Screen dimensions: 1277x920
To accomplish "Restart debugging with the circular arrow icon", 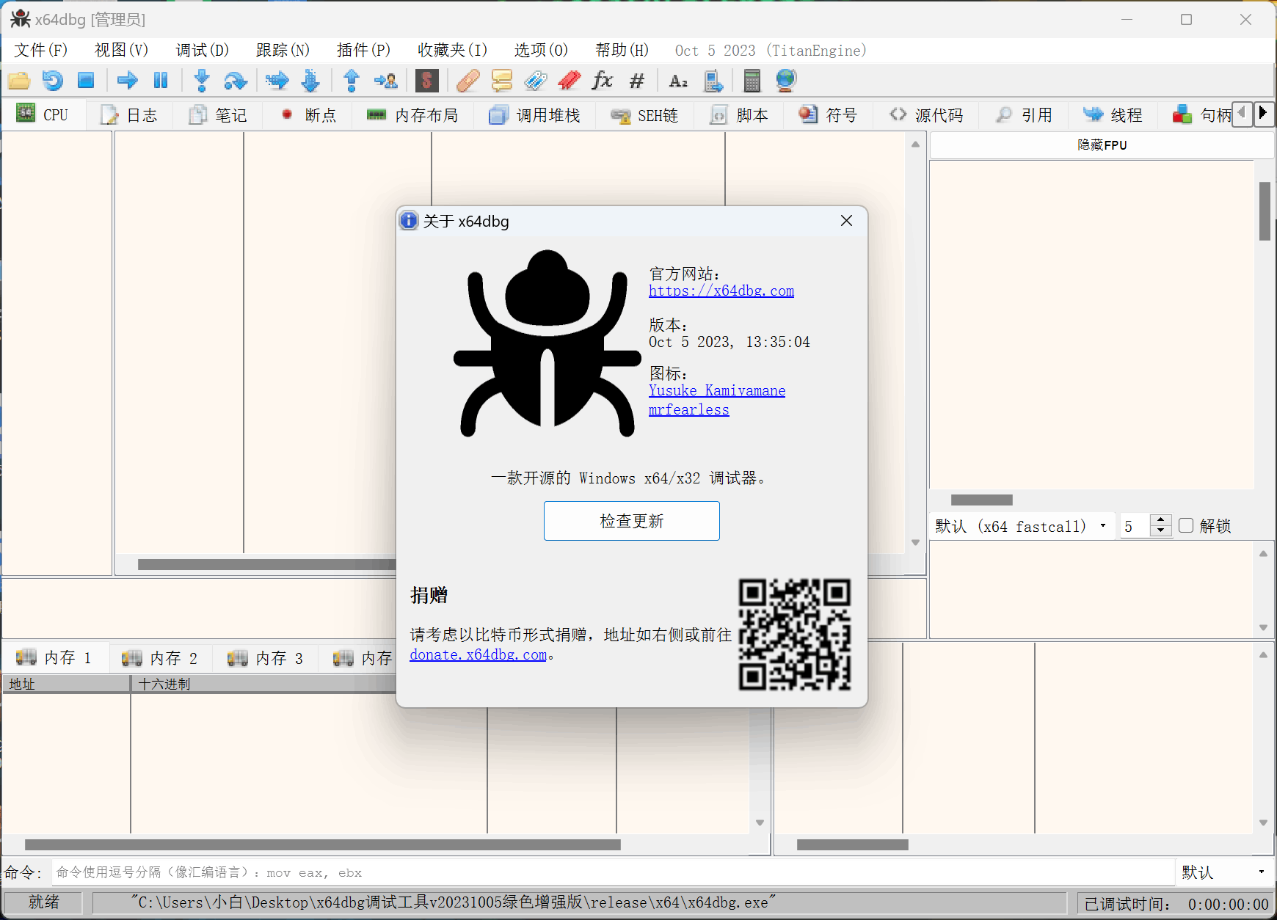I will tap(53, 80).
